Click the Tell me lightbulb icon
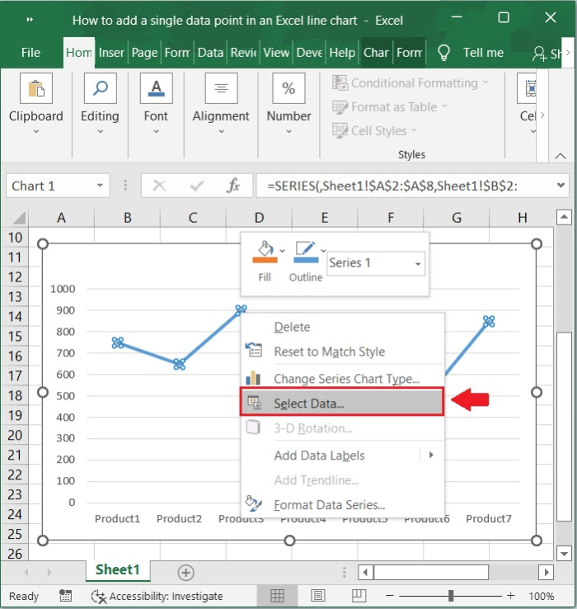 click(443, 53)
